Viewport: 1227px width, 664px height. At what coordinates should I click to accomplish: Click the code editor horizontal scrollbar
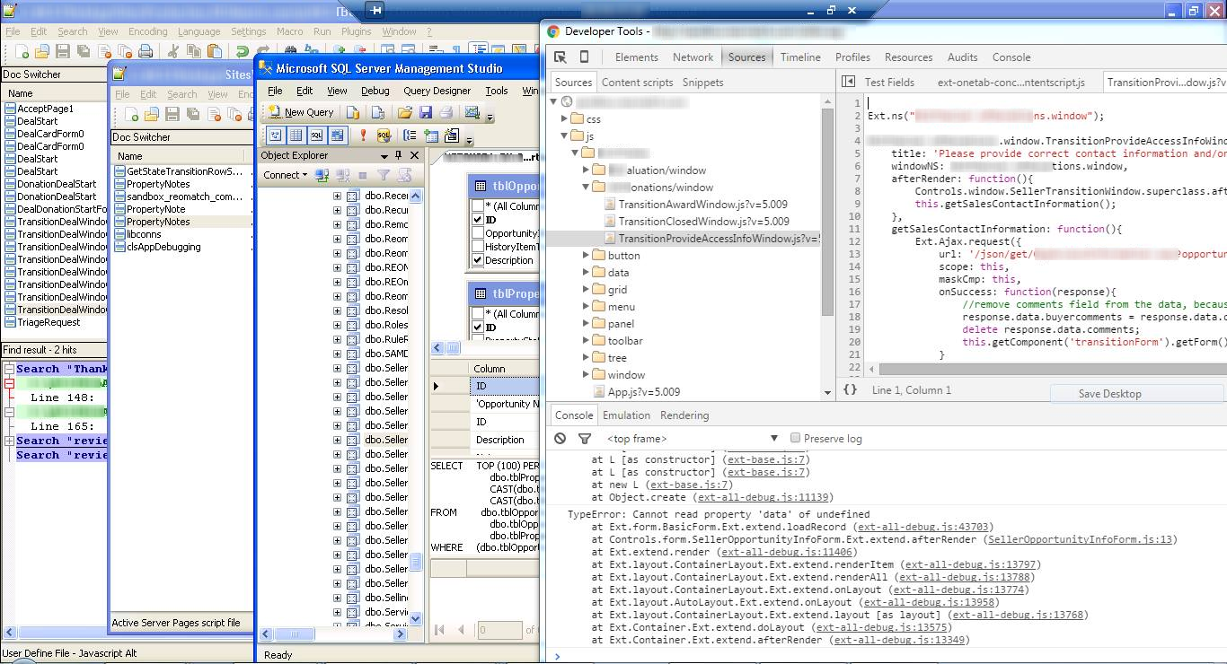pos(1051,369)
